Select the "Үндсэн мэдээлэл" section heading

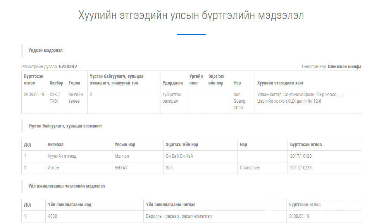tap(45, 50)
